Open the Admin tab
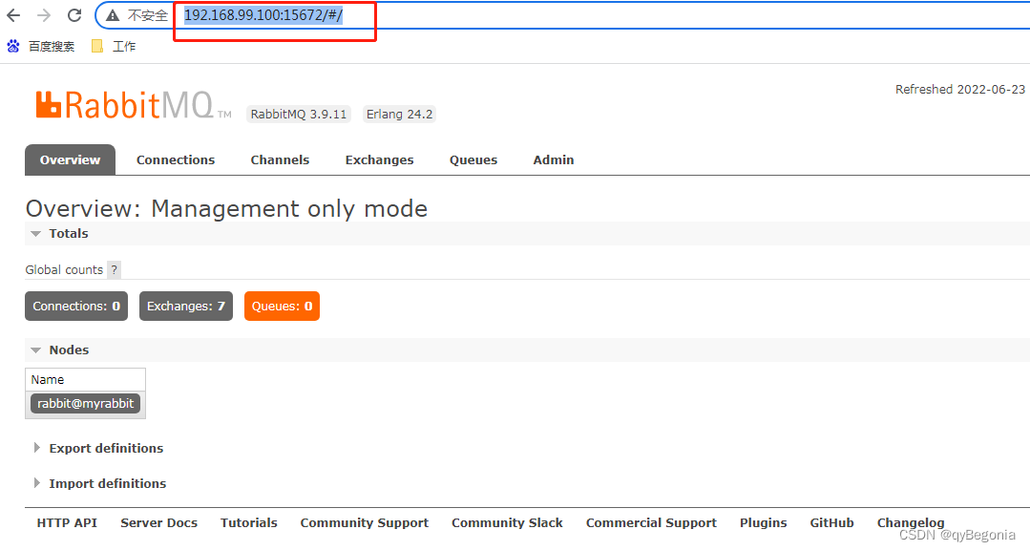This screenshot has height=551, width=1030. pyautogui.click(x=554, y=159)
